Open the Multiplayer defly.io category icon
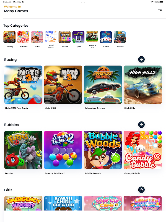This screenshot has height=222, width=166. [51, 37]
